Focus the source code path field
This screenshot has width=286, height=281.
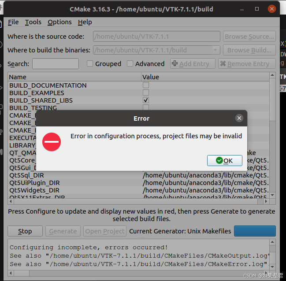(x=156, y=37)
